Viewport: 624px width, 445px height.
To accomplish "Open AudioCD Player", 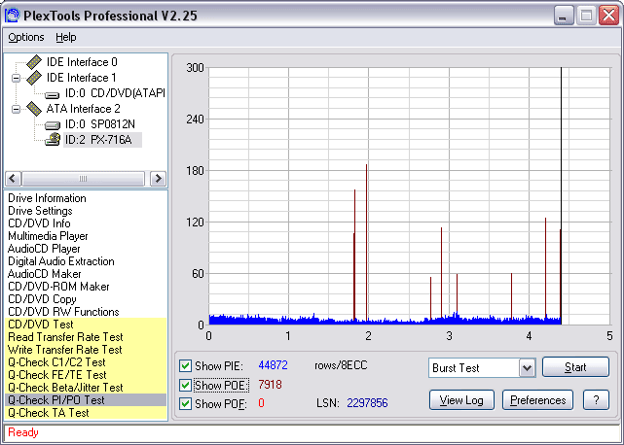I will [44, 249].
